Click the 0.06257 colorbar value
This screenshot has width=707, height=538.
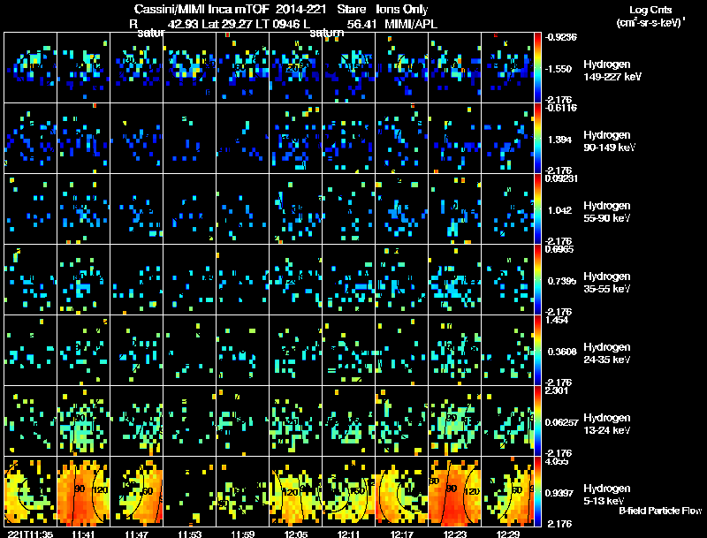(x=561, y=422)
